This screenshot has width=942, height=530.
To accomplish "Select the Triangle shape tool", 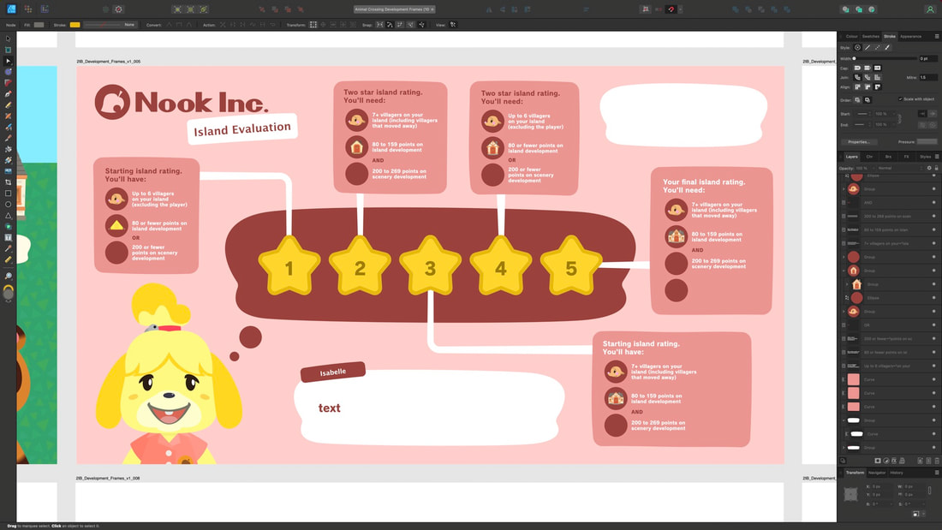I will click(8, 215).
